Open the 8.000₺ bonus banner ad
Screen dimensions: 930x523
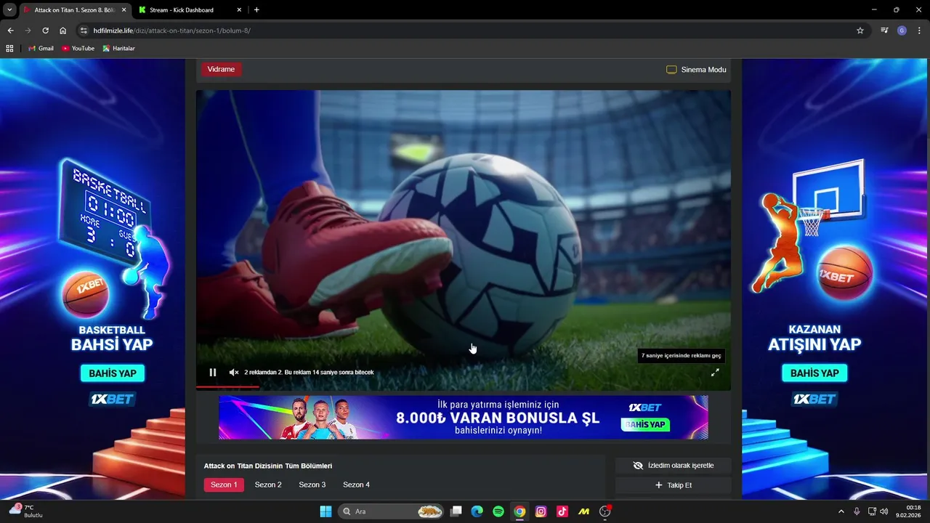click(463, 417)
